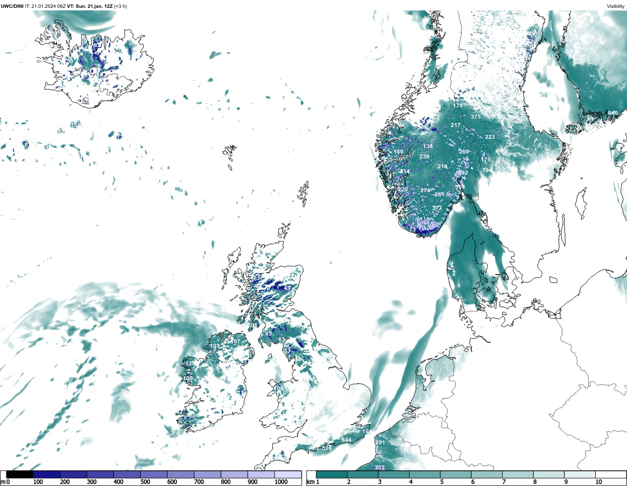
Task: Click the black 0–100 m legend swatch
Action: (20, 475)
